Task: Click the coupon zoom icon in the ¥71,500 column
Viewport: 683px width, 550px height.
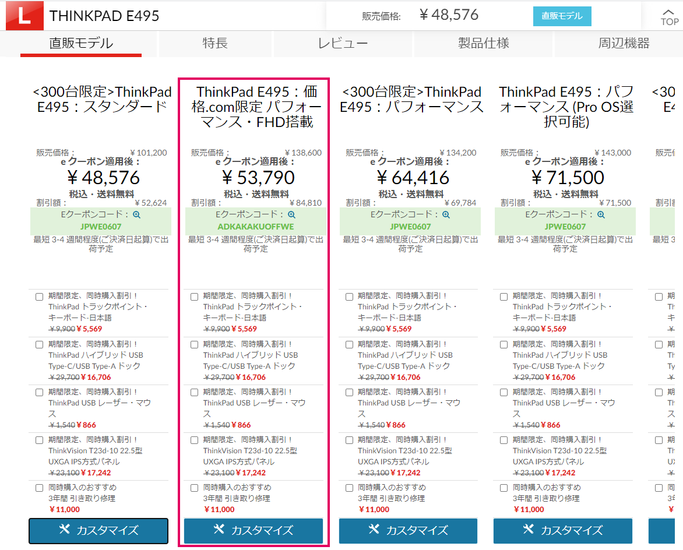Action: click(601, 214)
